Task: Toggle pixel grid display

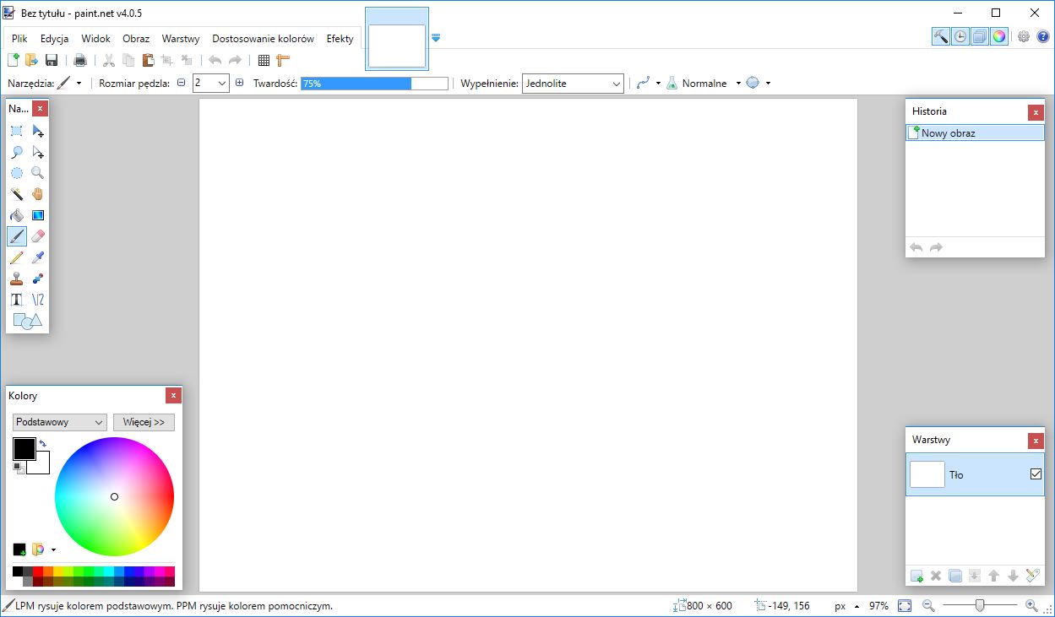Action: (264, 60)
